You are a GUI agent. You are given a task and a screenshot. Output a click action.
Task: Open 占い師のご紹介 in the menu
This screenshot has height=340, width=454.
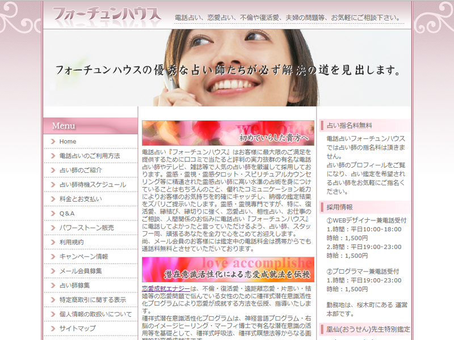tap(81, 171)
